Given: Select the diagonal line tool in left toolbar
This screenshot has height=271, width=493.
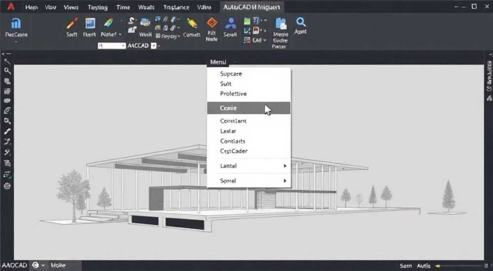Looking at the screenshot, I should (x=7, y=62).
